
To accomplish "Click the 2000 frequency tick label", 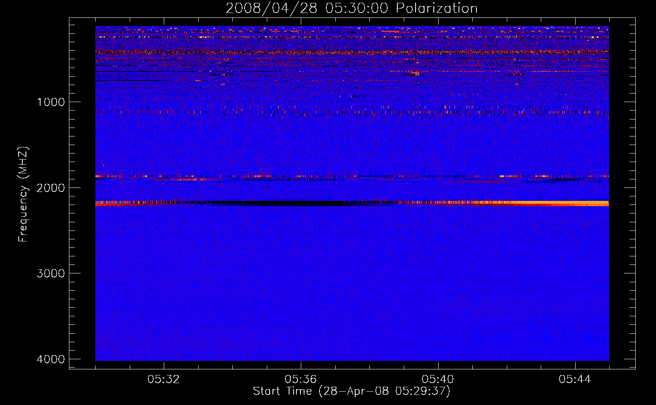I will coord(51,188).
